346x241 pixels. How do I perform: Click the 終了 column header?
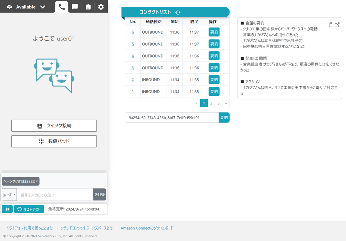[x=194, y=22]
